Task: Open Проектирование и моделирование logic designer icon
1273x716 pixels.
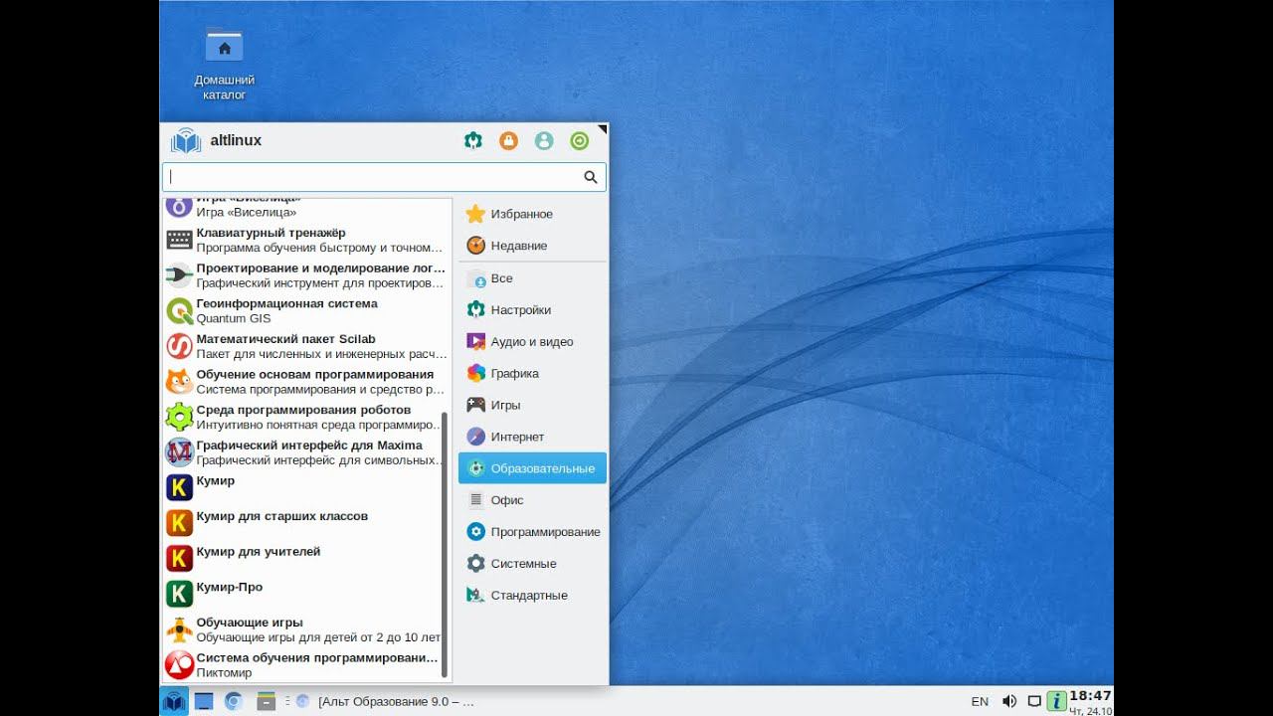Action: pos(179,275)
